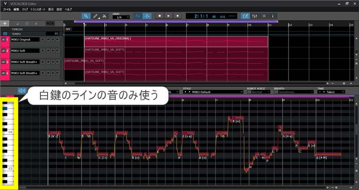Open the list panel icon
This screenshot has height=190, width=359.
coord(264,16)
